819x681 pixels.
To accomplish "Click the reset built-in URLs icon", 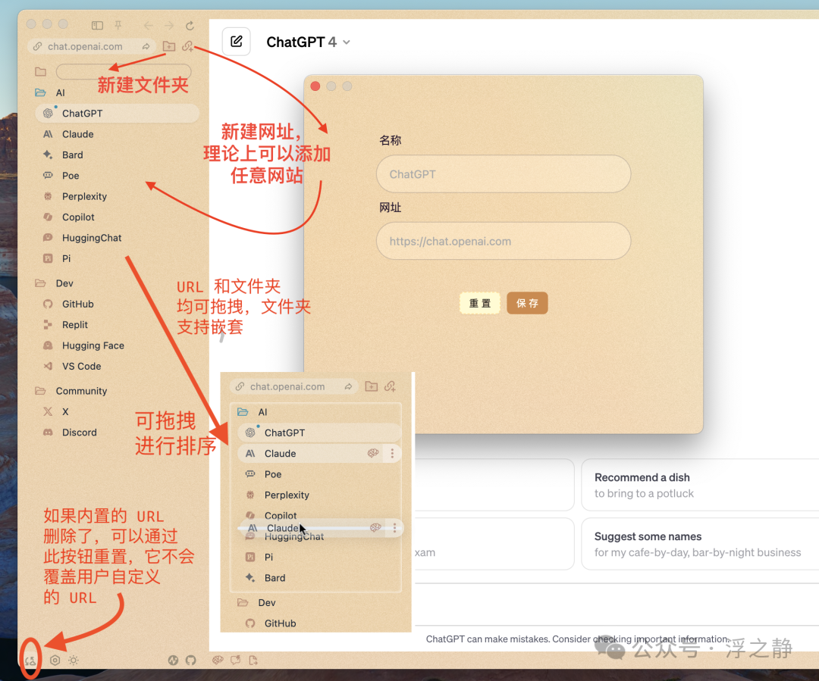I will 30,660.
